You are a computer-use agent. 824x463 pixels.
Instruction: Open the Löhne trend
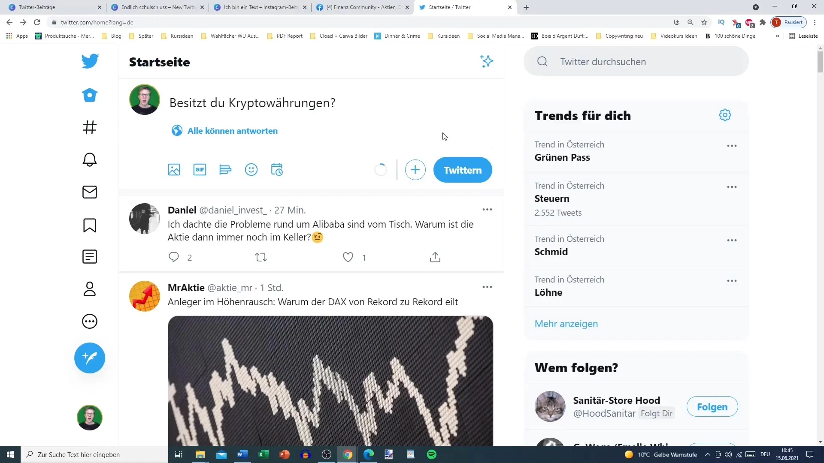tap(636, 286)
